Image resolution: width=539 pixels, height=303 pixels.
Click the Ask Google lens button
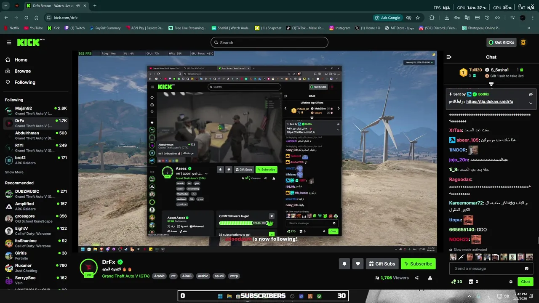[387, 18]
